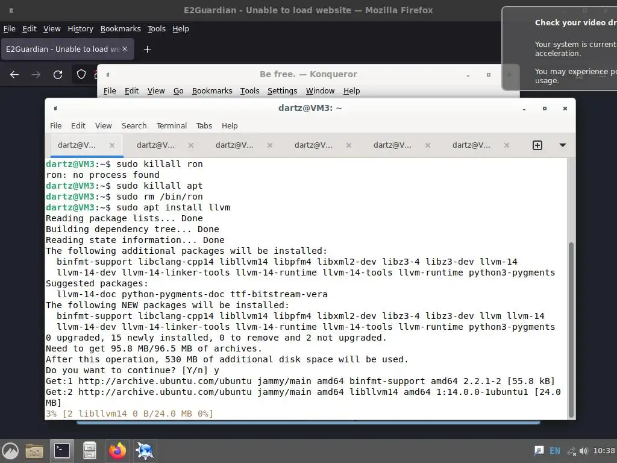Click Firefox tracking protection shield icon
Image resolution: width=617 pixels, height=463 pixels.
click(x=81, y=74)
